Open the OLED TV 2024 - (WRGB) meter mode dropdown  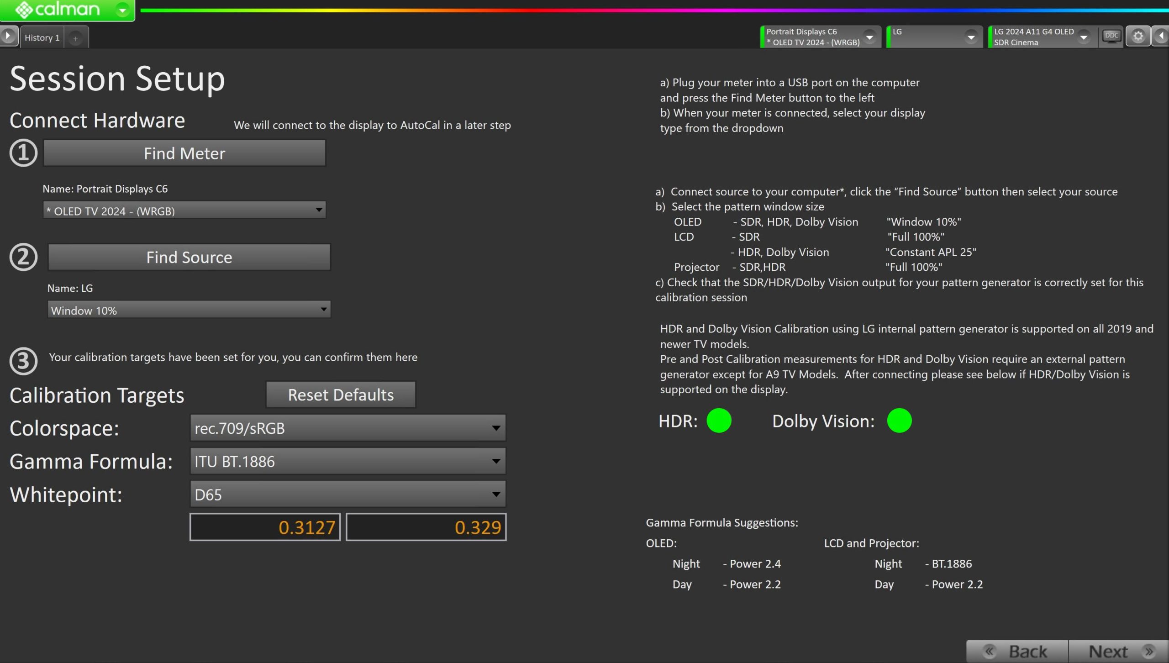tap(184, 210)
